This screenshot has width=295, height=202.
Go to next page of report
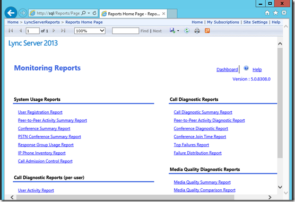[54, 30]
